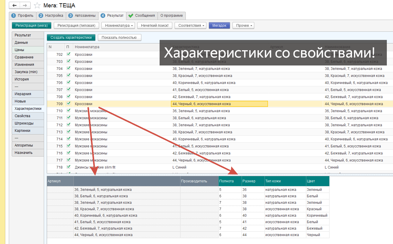Viewport: 393px width, 244px height.
Task: Disable the checkbox in row 715
Action: 68,146
